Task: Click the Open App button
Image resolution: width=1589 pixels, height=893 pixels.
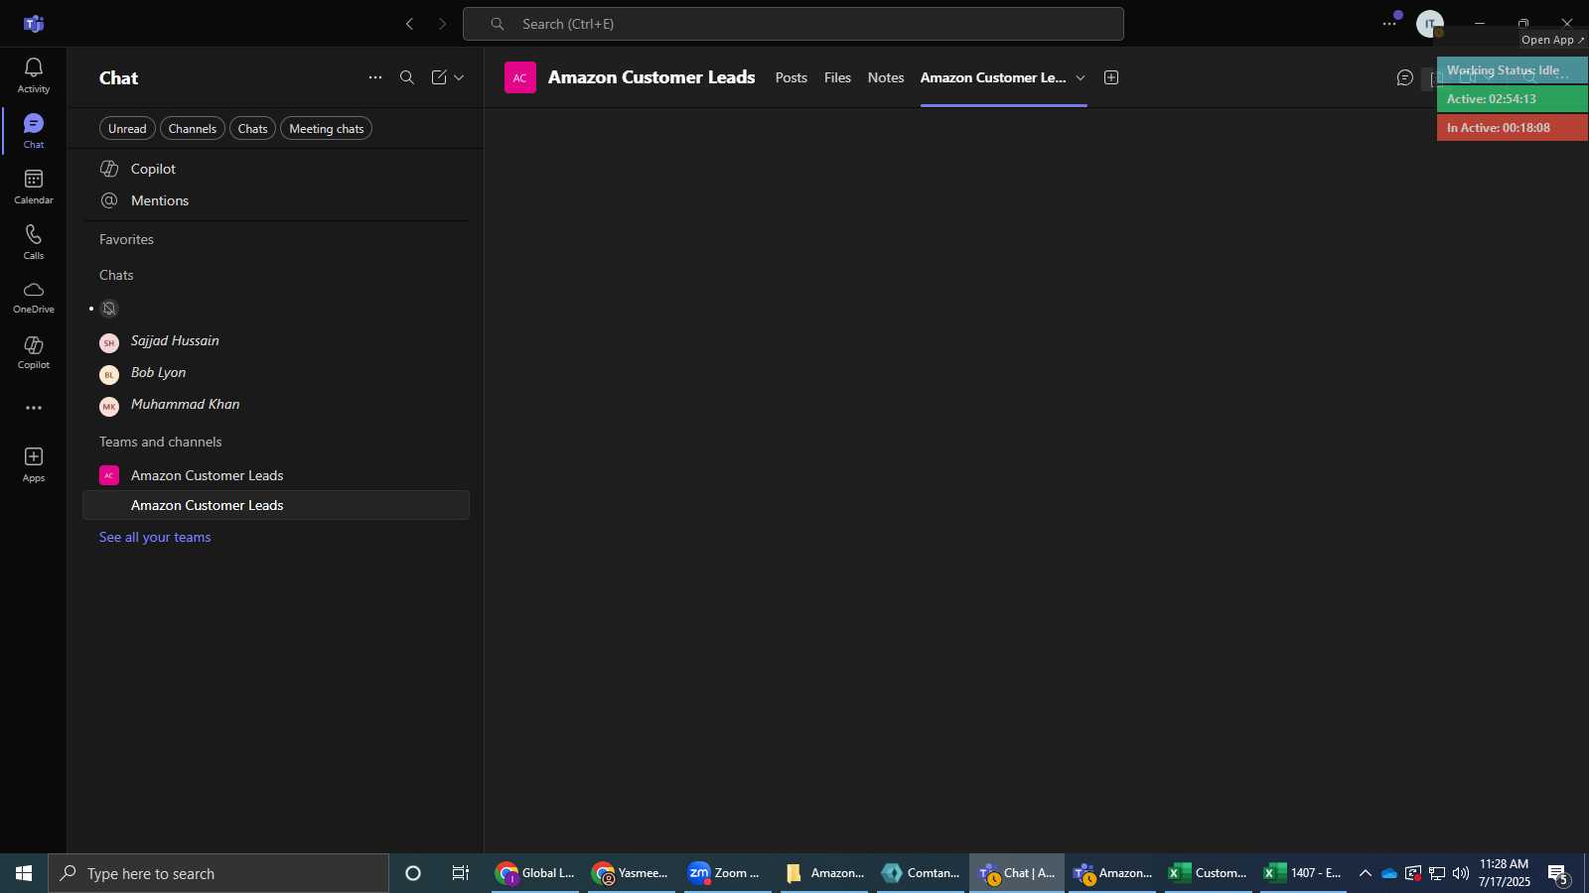Action: (1553, 40)
